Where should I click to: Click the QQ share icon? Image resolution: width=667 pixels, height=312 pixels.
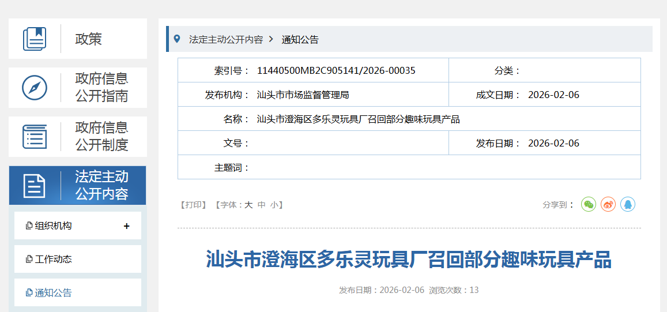(x=628, y=204)
